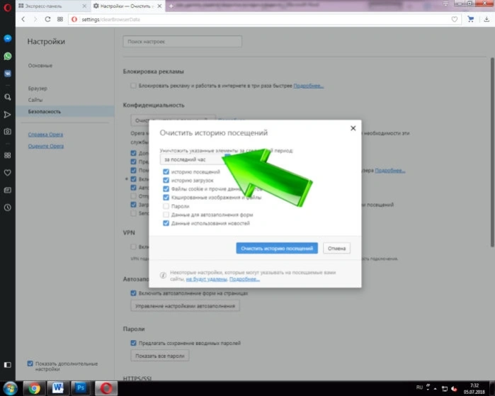Image resolution: width=495 pixels, height=396 pixels.
Task: Open personal news feed arrow icon
Action: click(8, 114)
